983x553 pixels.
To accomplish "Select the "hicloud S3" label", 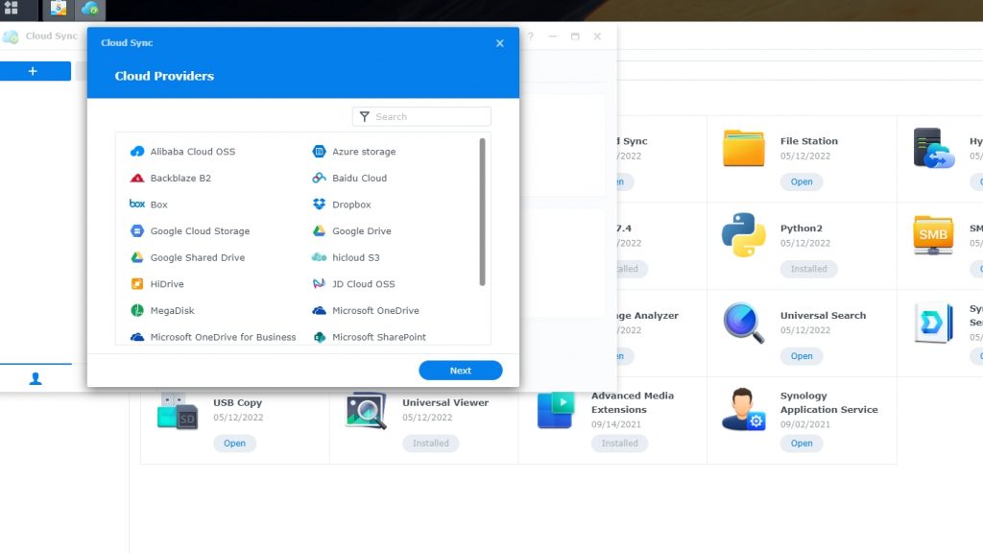I will click(x=355, y=257).
